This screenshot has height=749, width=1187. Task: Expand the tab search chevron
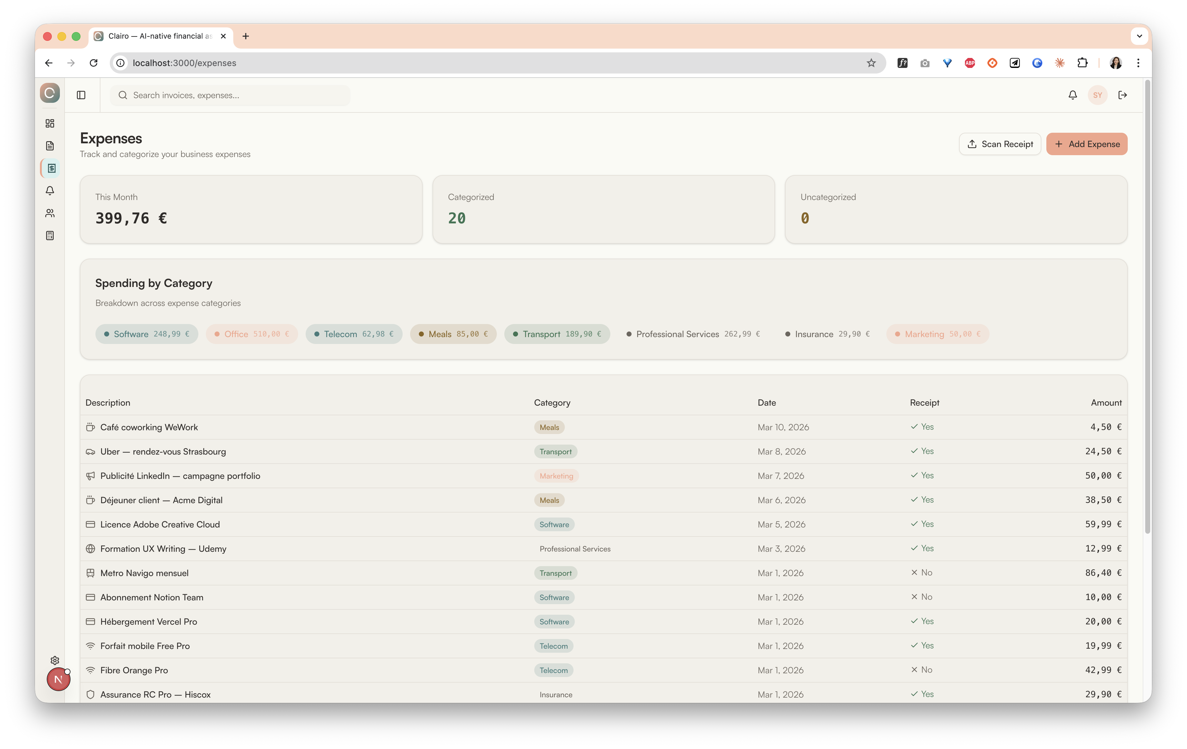(x=1139, y=36)
